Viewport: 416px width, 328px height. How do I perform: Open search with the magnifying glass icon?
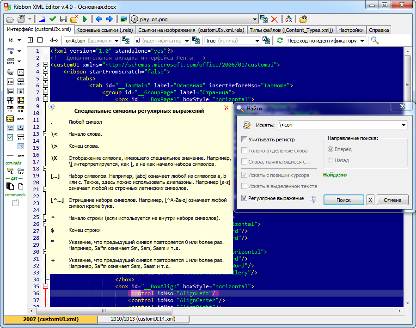pyautogui.click(x=374, y=40)
